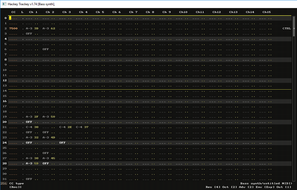Image resolution: width=297 pixels, height=190 pixels.
Task: Click the Res [4] resolution setting
Action: click(212, 187)
